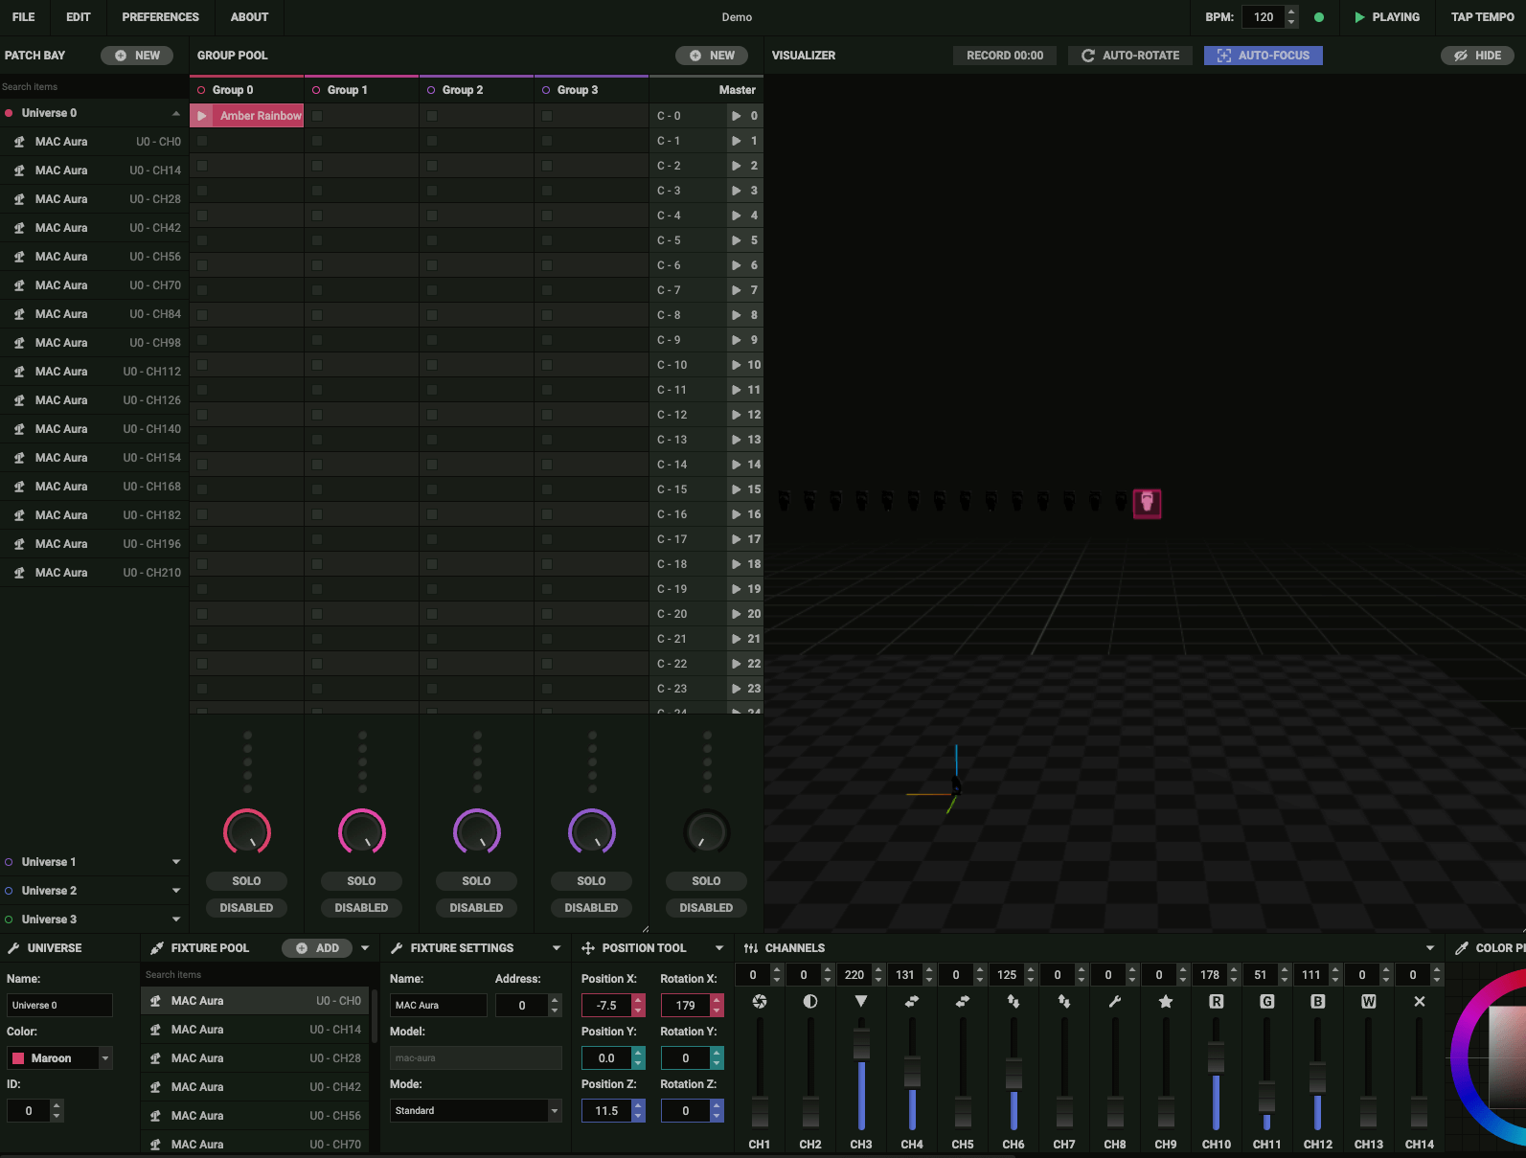
Task: Click the CH9 star channel icon
Action: click(x=1166, y=1001)
